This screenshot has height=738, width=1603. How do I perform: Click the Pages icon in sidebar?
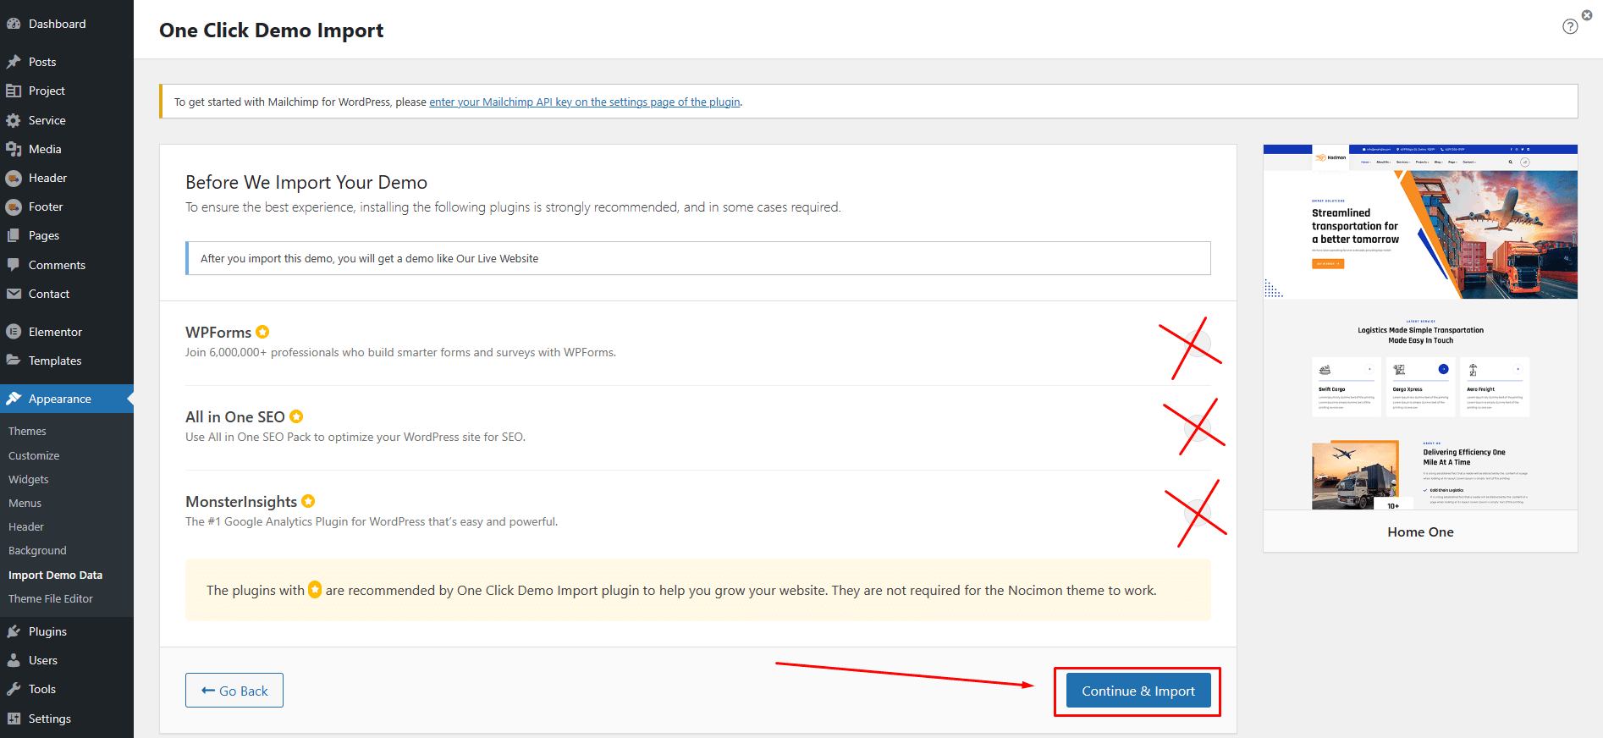pyautogui.click(x=14, y=235)
